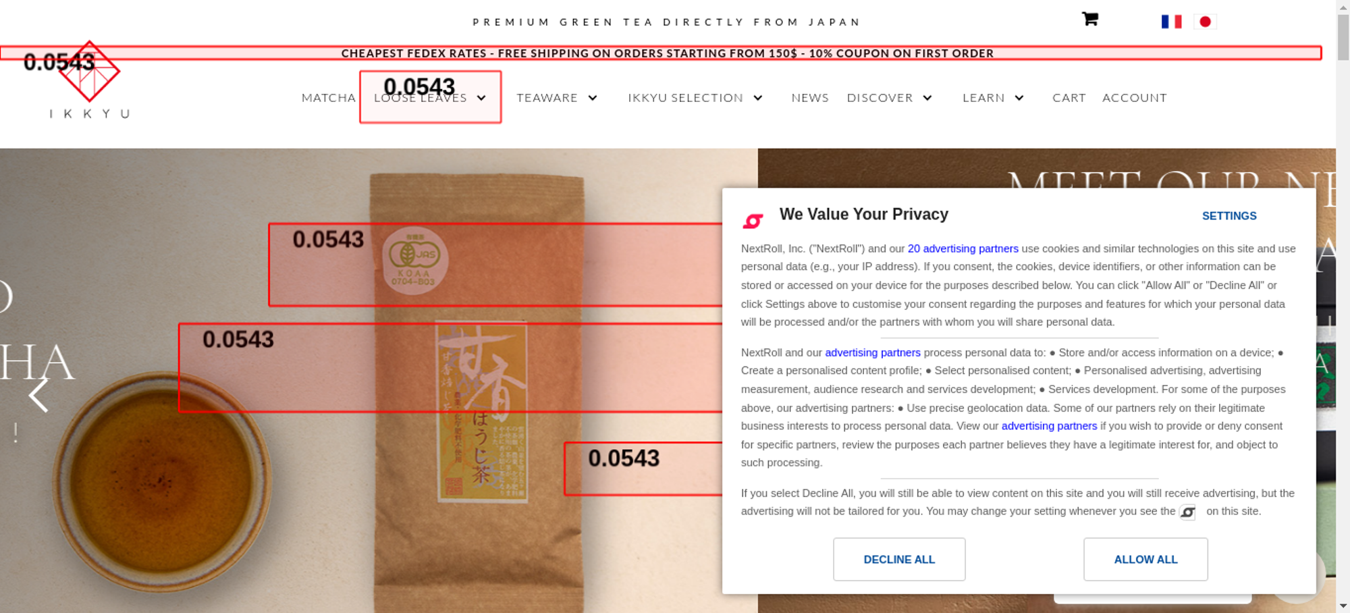Expand the Learn dropdown chevron
This screenshot has height=613, width=1350.
click(1019, 98)
